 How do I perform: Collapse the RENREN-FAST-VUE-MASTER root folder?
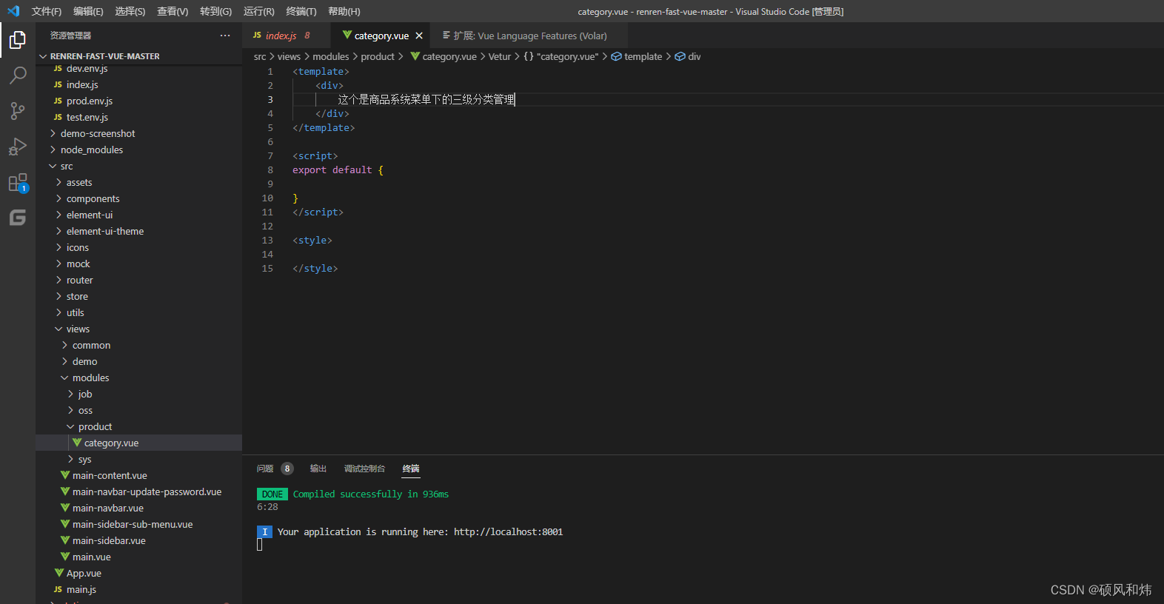(x=139, y=56)
